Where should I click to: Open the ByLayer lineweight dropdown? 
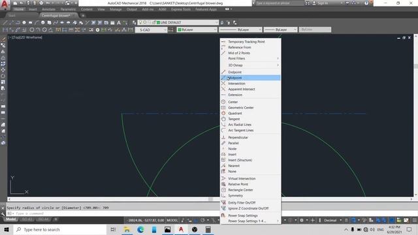[280, 30]
